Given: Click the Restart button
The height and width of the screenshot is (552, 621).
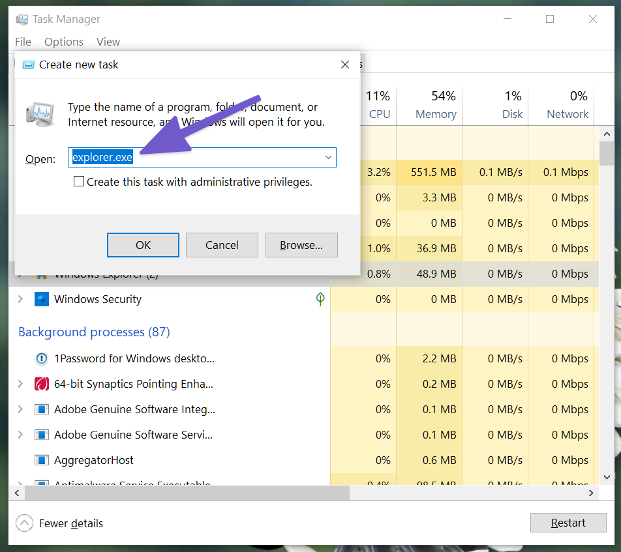Looking at the screenshot, I should tap(568, 523).
